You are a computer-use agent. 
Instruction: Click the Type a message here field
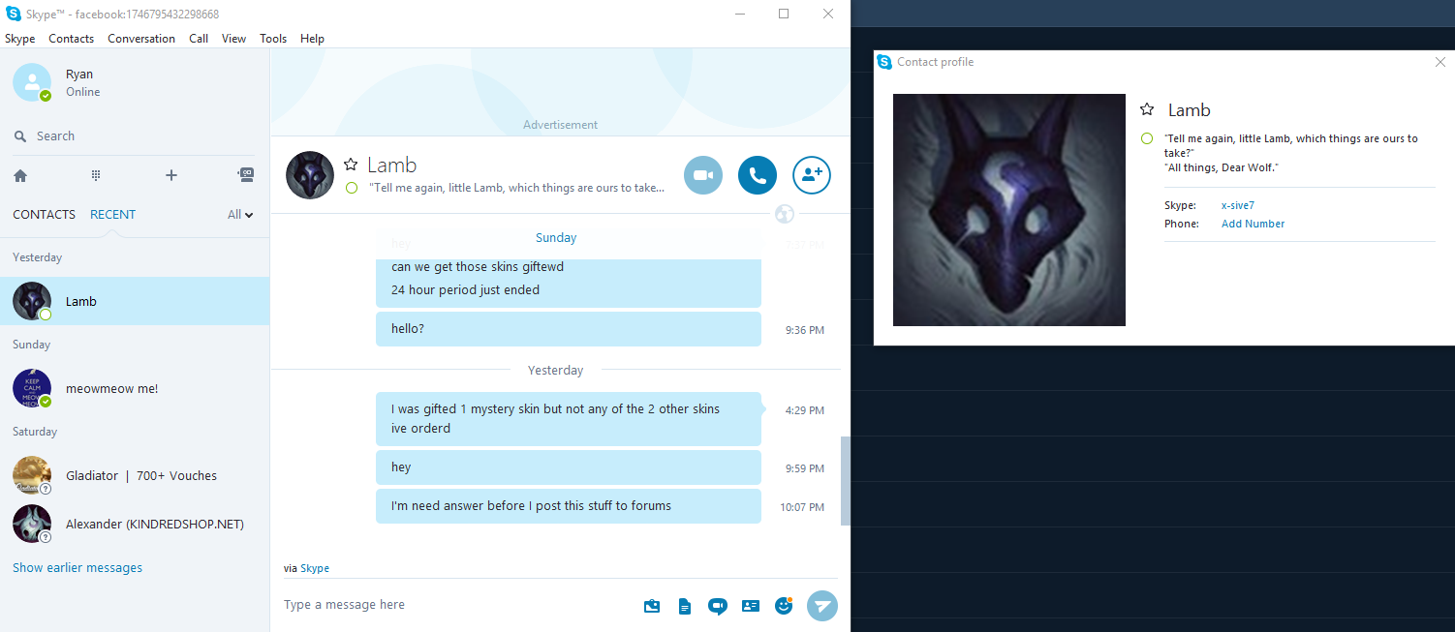pos(455,605)
